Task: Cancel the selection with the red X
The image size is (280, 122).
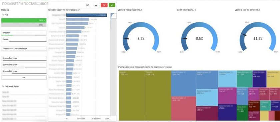Action: pos(104,5)
